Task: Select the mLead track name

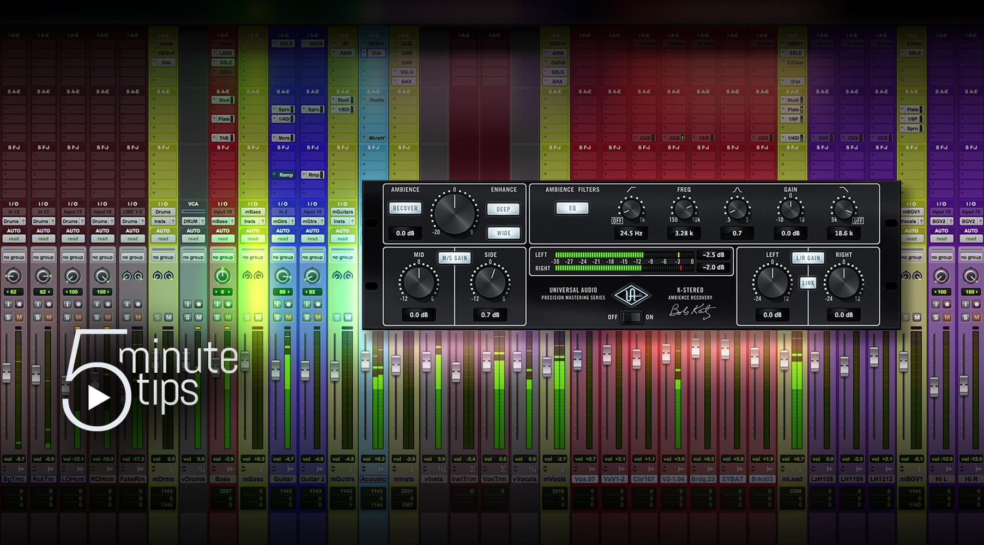Action: tap(792, 479)
